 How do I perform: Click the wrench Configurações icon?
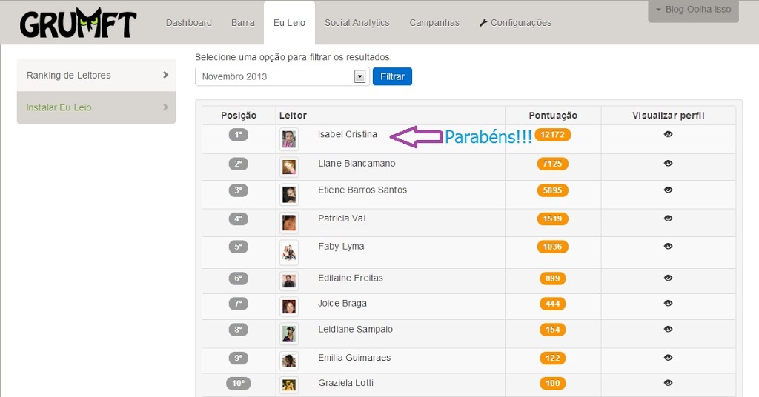point(483,22)
